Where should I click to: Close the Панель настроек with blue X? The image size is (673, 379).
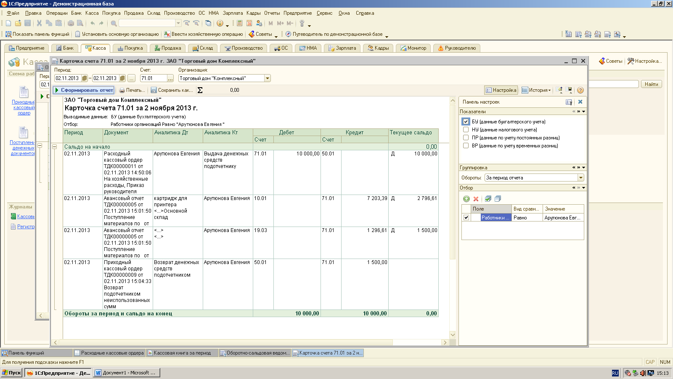tap(580, 102)
